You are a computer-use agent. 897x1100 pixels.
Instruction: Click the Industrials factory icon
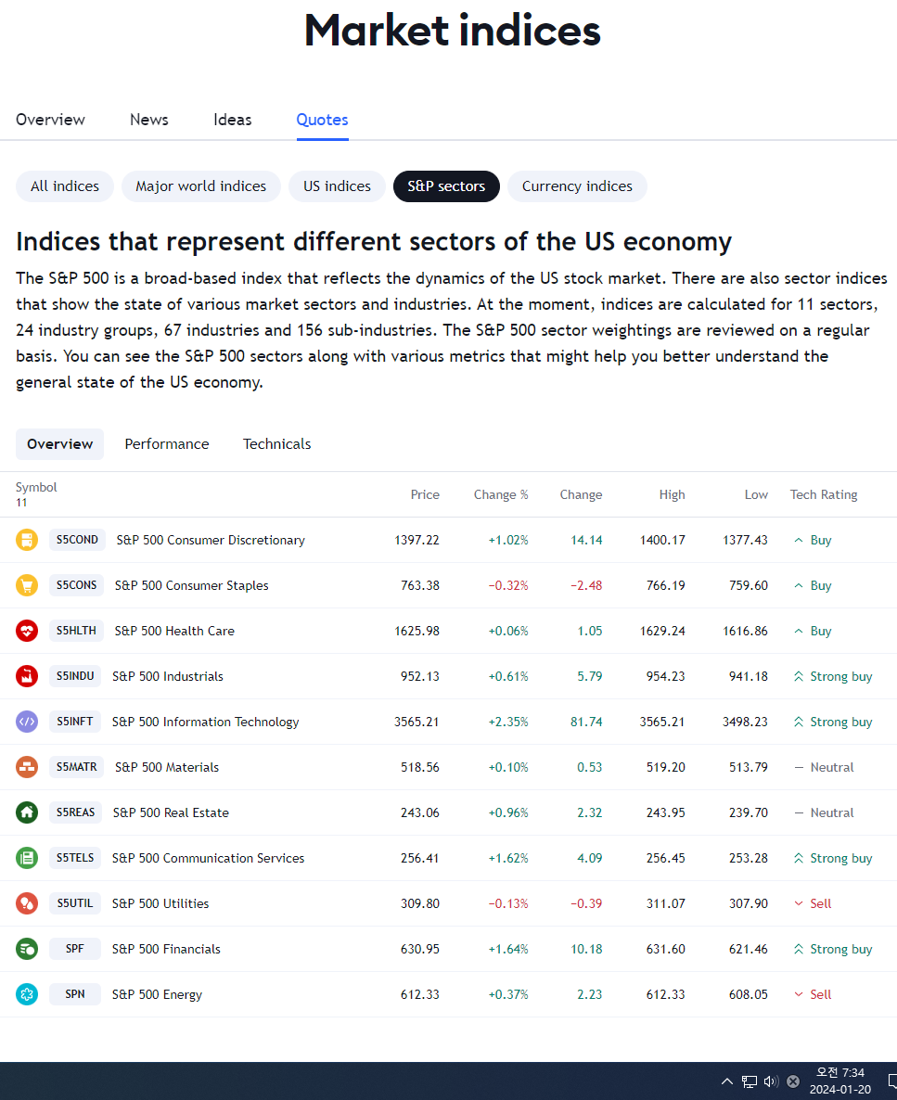coord(27,676)
